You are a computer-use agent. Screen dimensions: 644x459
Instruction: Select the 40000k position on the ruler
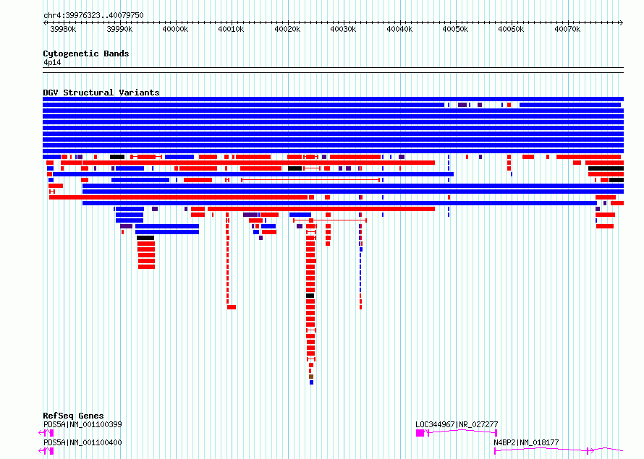tap(175, 30)
